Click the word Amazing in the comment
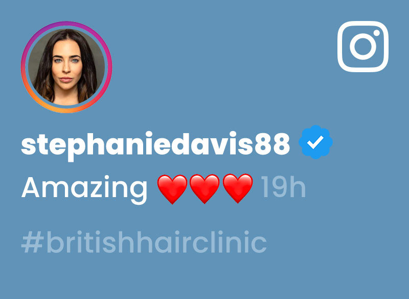The width and height of the screenshot is (409, 299). [x=84, y=190]
